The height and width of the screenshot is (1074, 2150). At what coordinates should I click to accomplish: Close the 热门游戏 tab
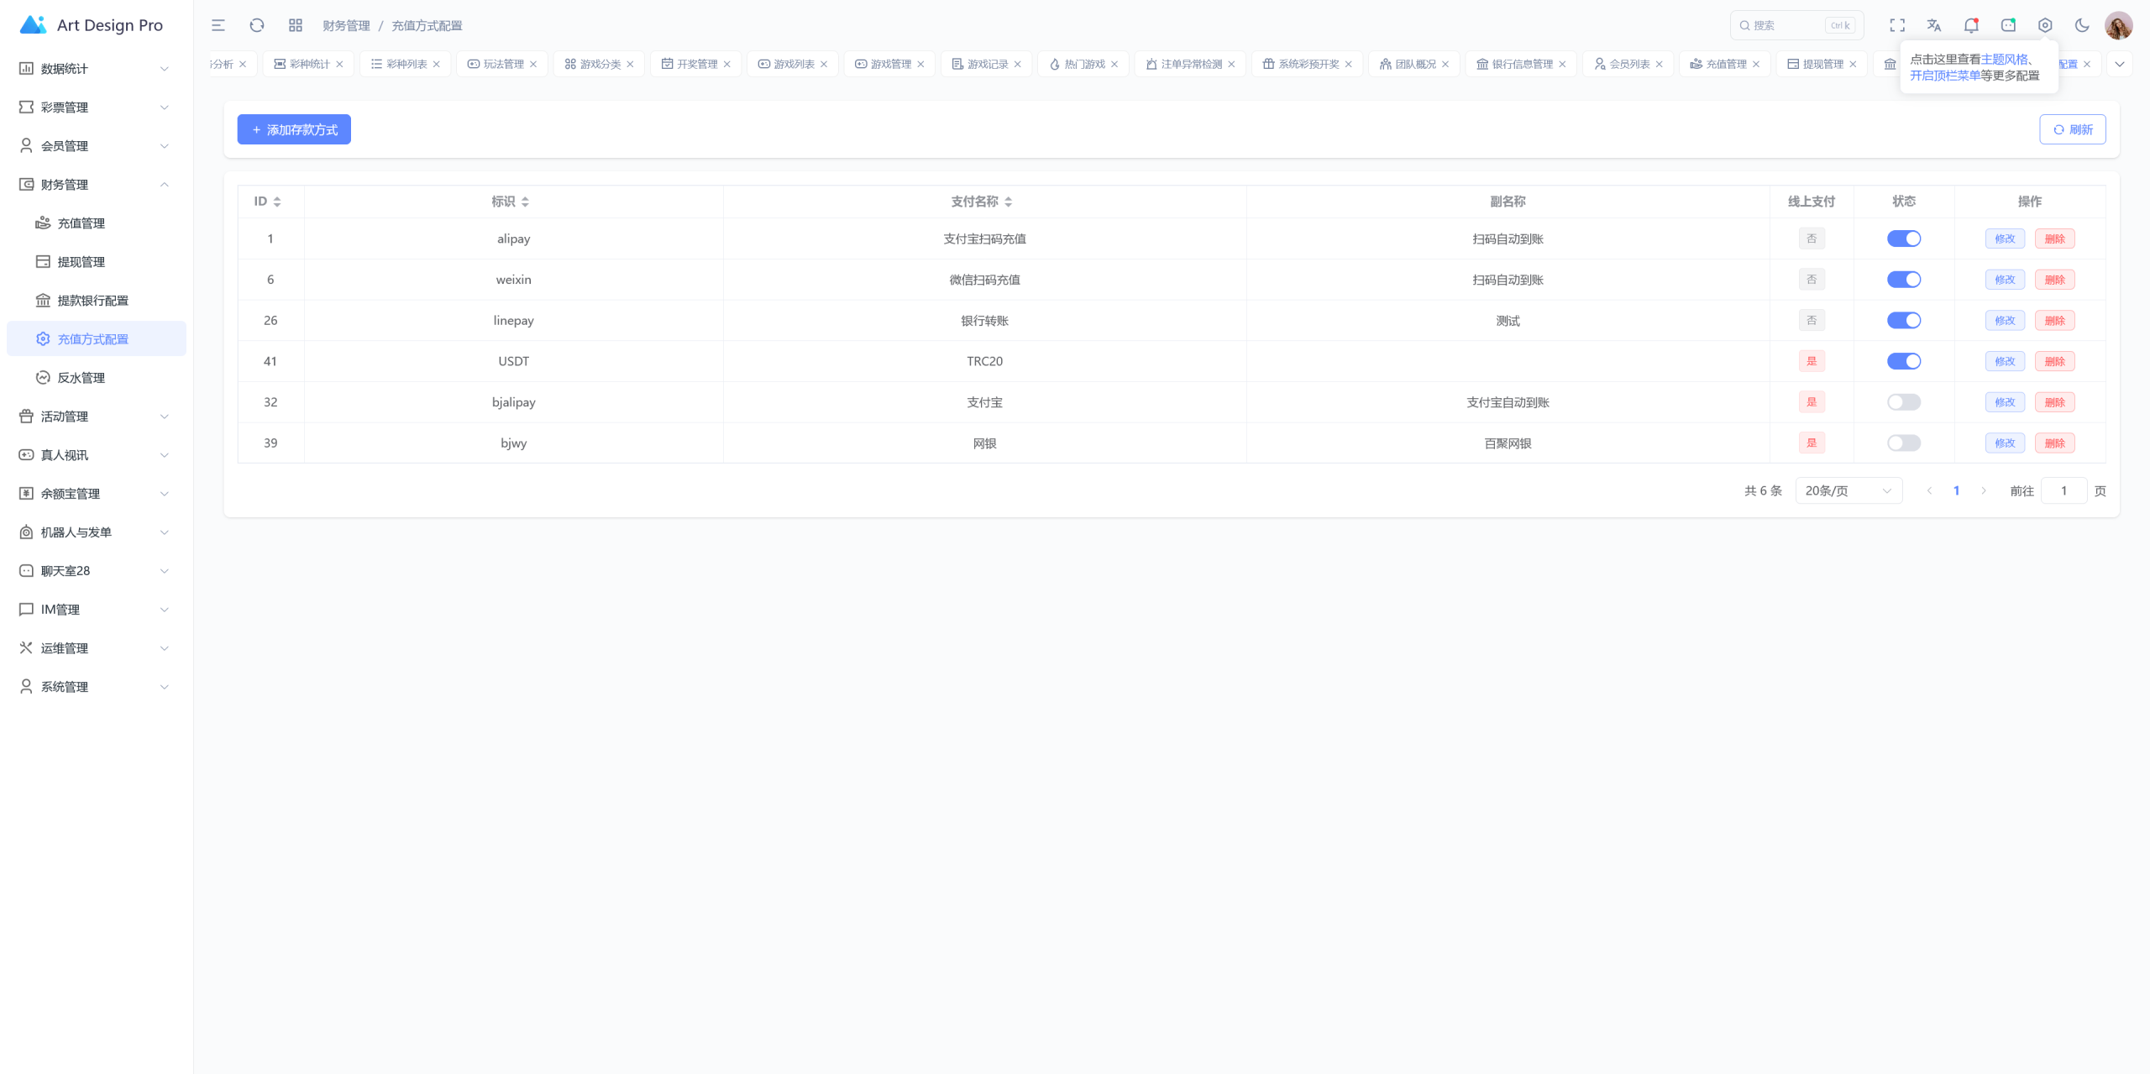[1114, 64]
